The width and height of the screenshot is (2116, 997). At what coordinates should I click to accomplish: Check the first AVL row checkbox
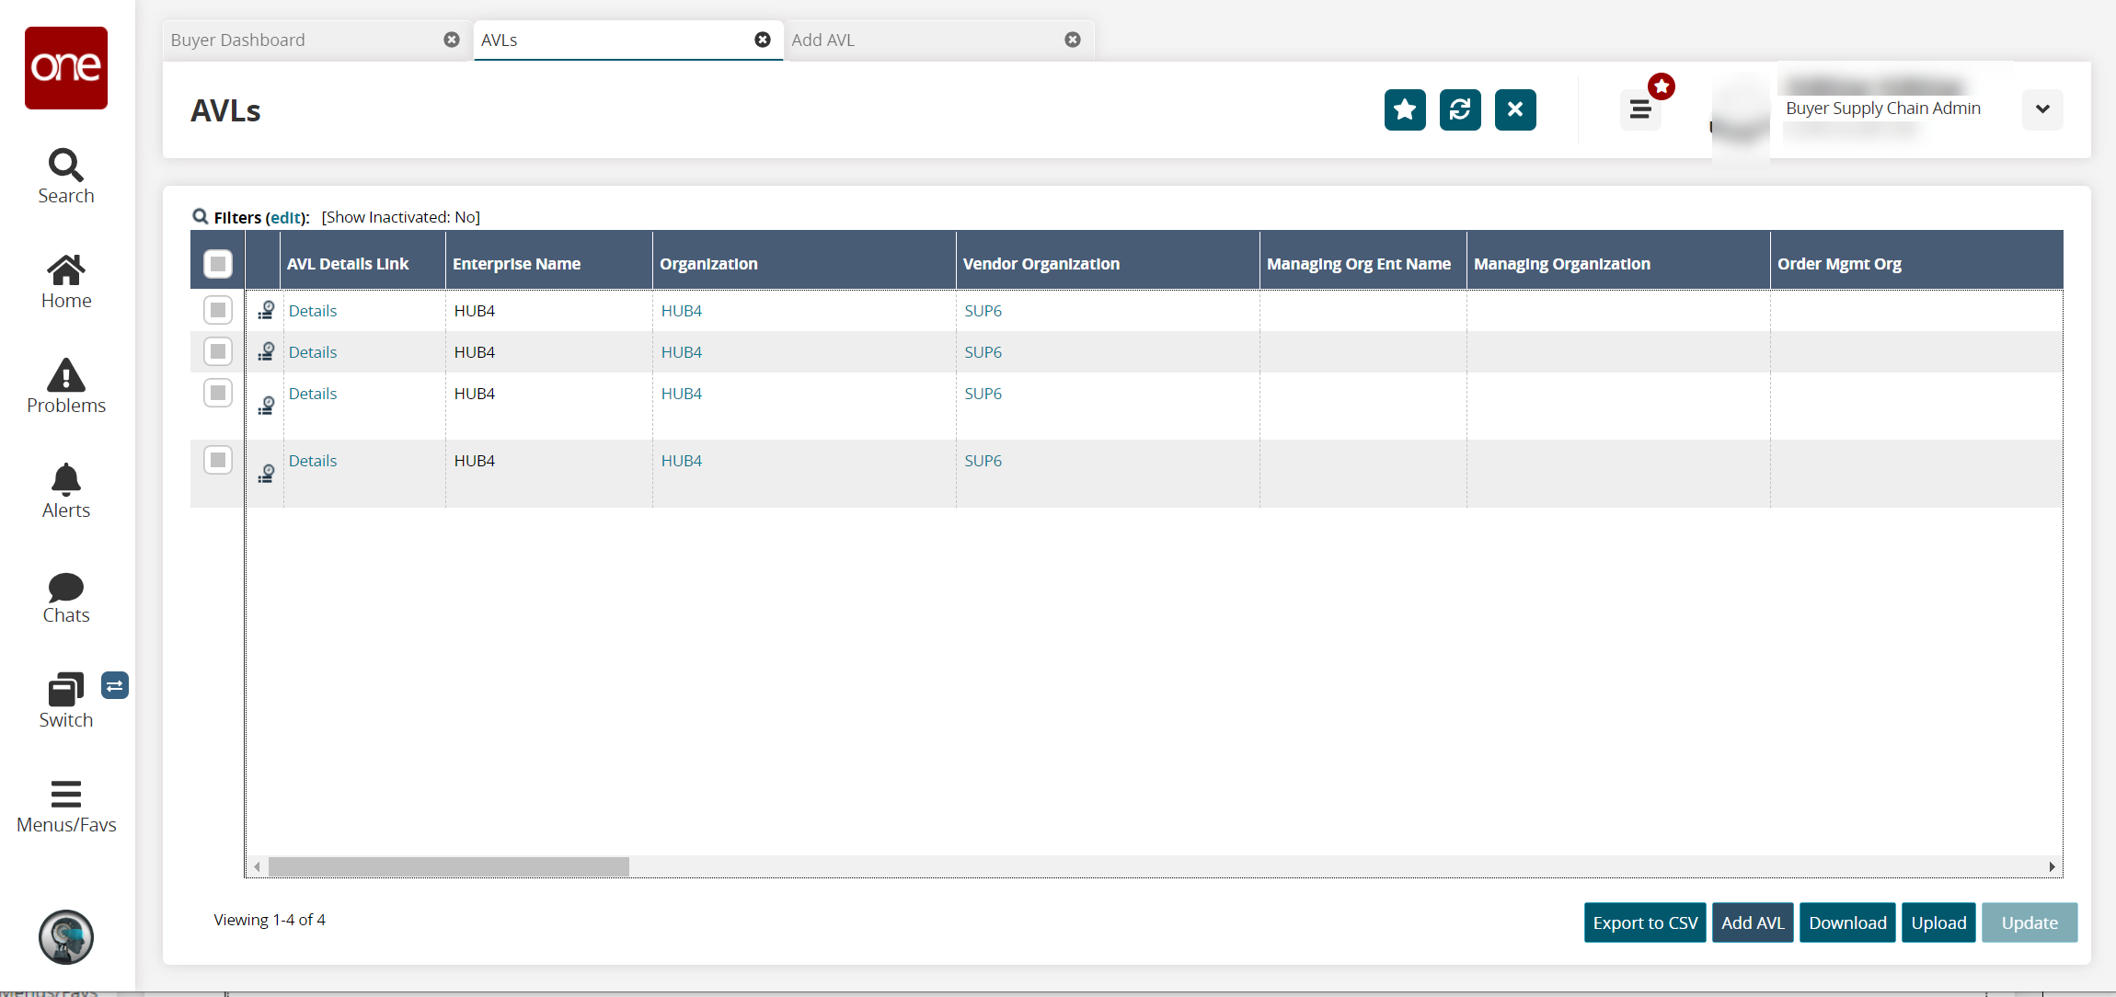tap(218, 310)
